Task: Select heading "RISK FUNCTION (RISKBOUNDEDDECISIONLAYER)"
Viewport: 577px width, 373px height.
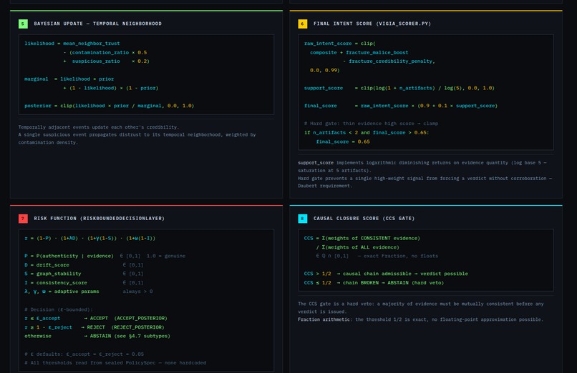Action: pyautogui.click(x=100, y=219)
